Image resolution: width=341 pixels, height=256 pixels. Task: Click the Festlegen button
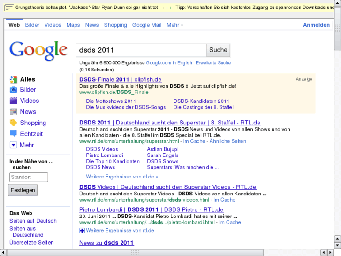click(x=23, y=190)
